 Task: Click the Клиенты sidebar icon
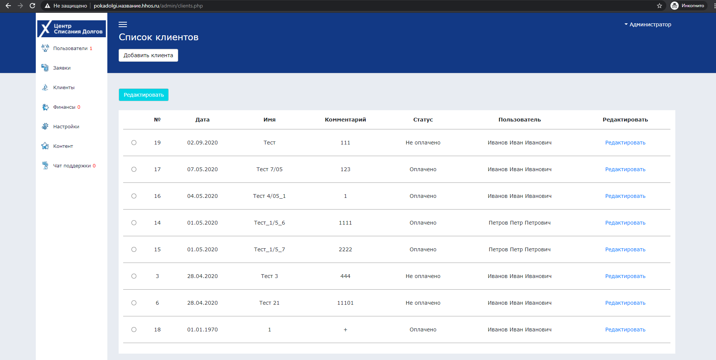click(45, 87)
